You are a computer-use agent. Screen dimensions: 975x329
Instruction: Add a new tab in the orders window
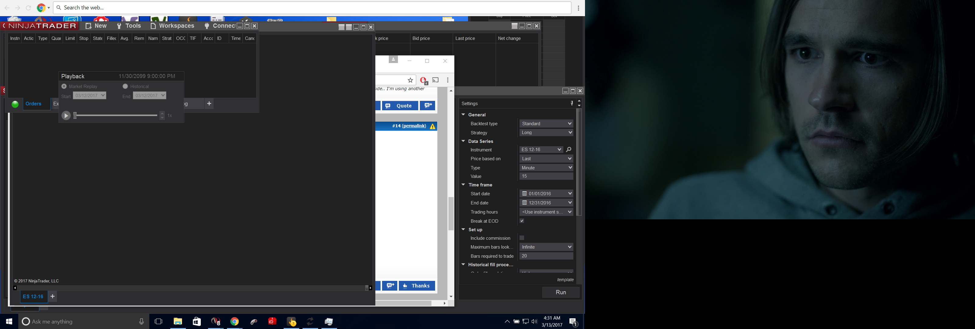point(209,103)
